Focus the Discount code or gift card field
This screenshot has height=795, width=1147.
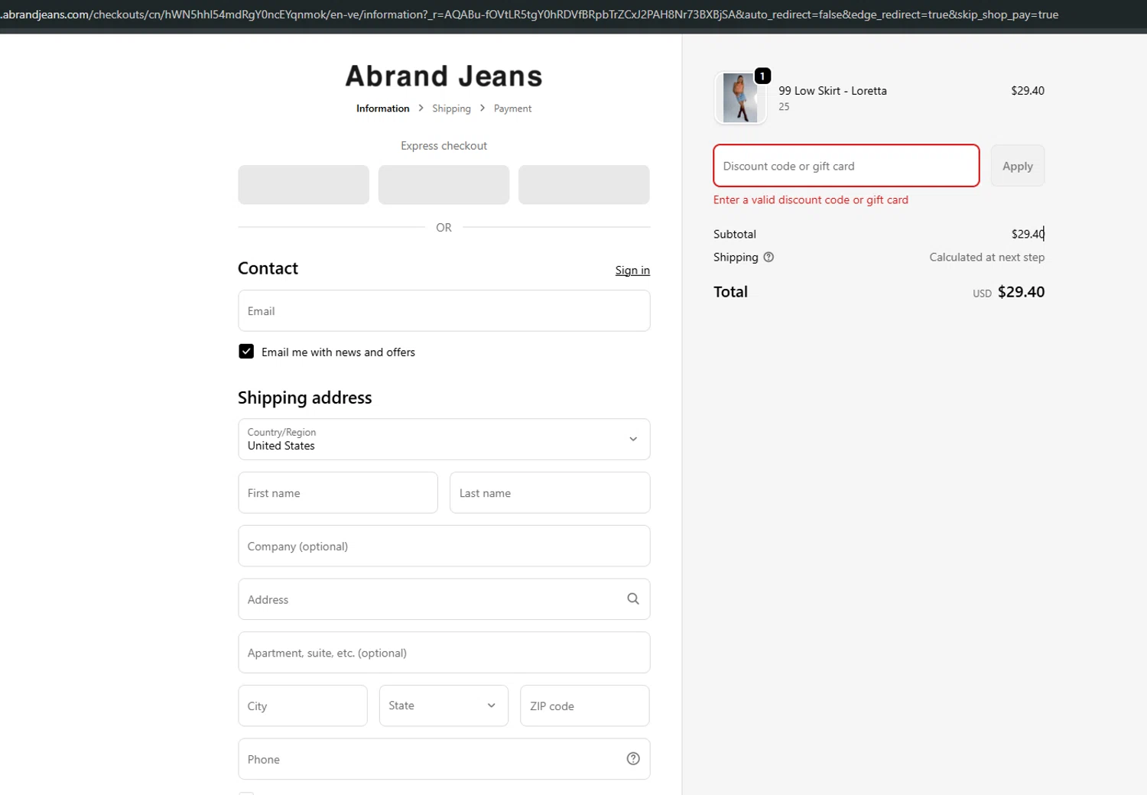pyautogui.click(x=846, y=166)
